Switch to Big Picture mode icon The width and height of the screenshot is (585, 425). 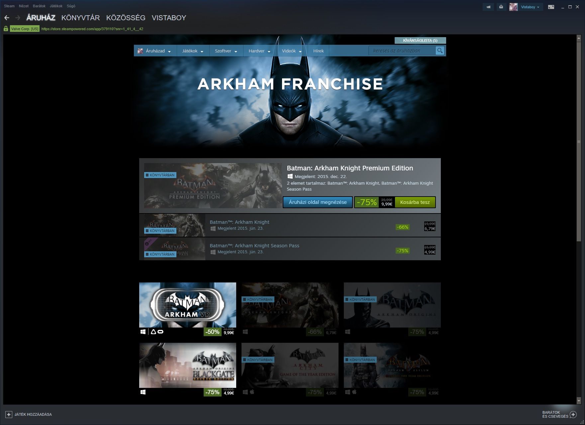[x=551, y=7]
